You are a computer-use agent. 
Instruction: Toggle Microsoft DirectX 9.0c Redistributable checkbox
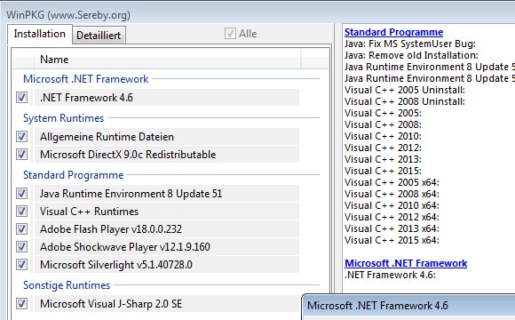tap(21, 155)
